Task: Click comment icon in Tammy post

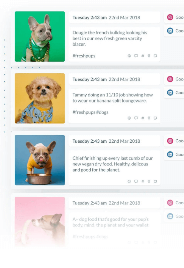Action: coord(136,118)
